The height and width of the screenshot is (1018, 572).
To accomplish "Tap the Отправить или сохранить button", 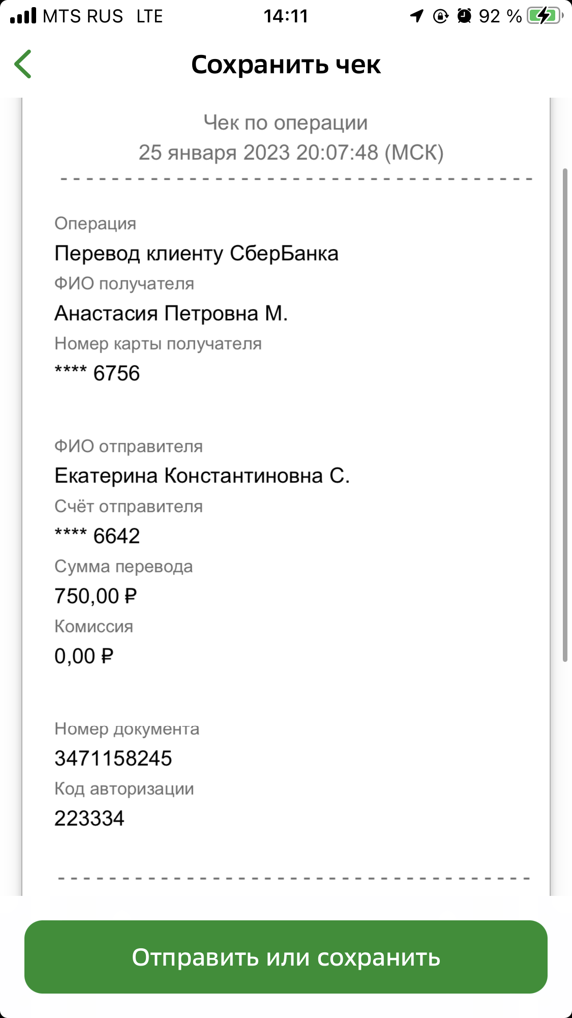I will pos(286,957).
